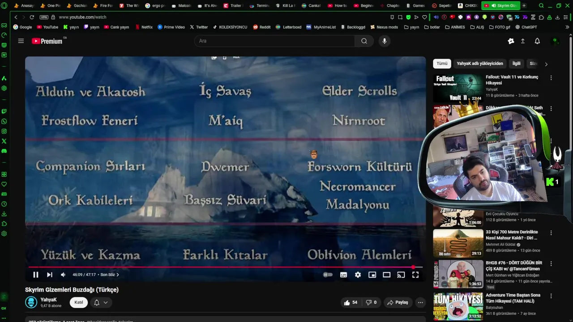Like the video with 54 likes

(351, 302)
